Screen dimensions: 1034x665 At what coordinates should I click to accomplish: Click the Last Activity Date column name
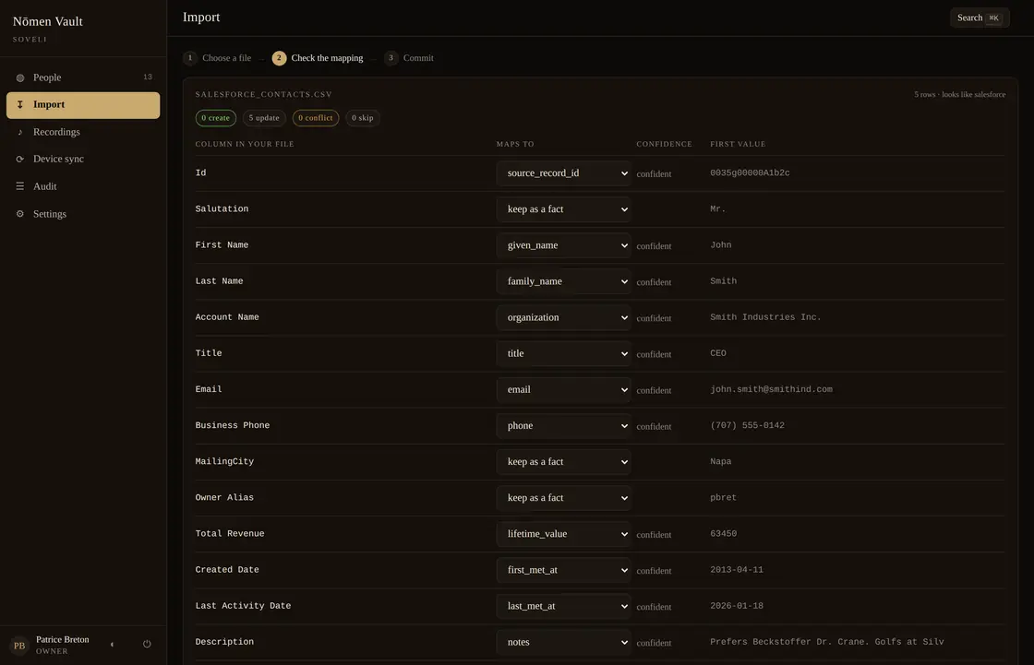243,606
